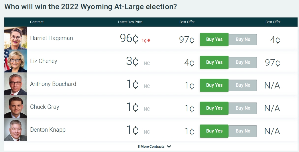Open the Harriet Hageman contract name

coord(52,38)
